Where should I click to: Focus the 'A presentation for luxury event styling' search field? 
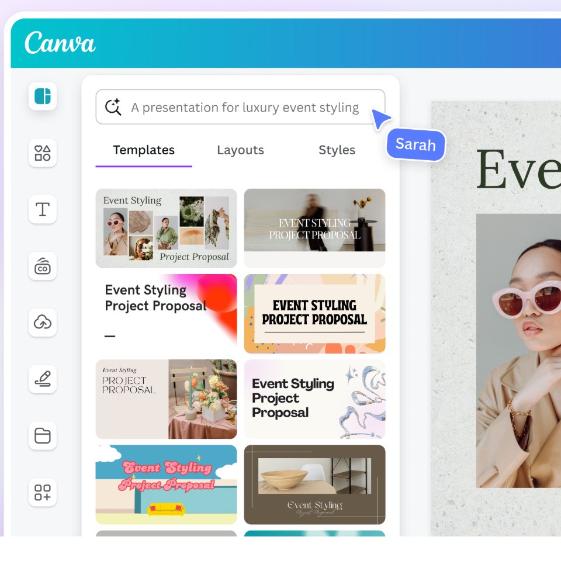(240, 107)
